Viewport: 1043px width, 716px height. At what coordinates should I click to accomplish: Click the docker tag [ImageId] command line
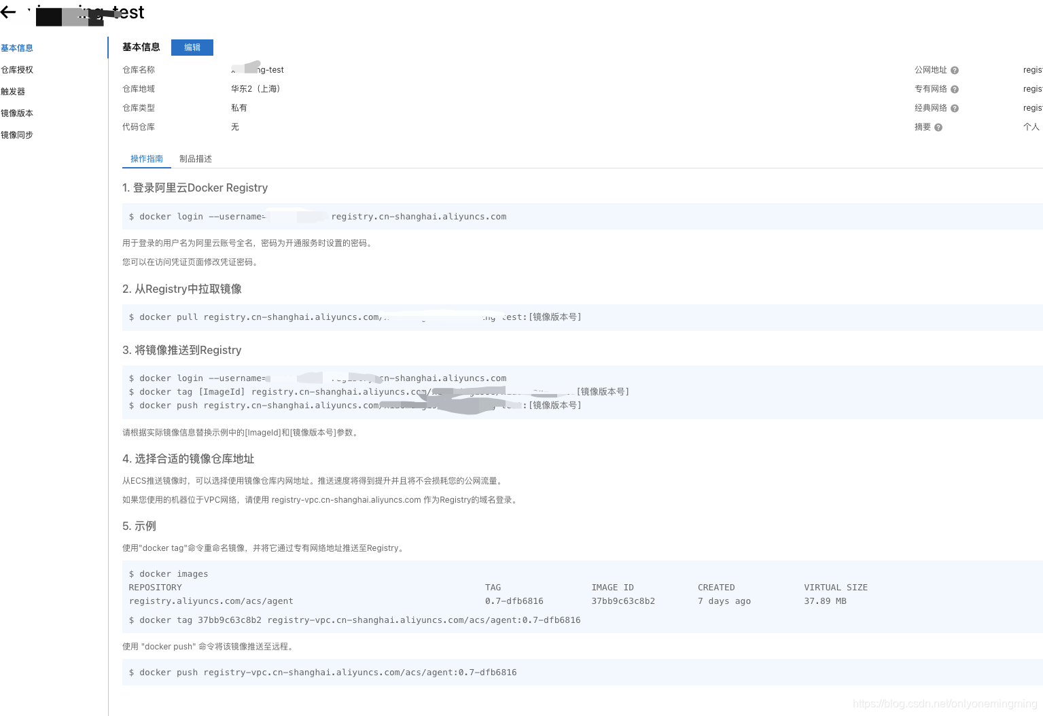coord(379,392)
